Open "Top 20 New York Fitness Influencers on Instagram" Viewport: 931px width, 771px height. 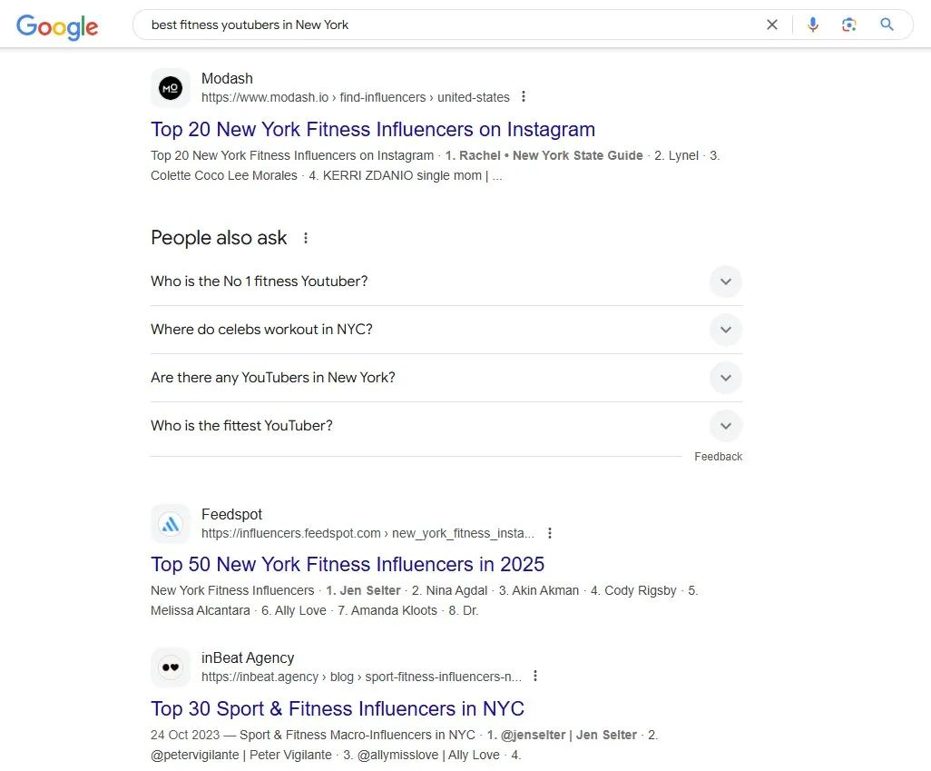(x=373, y=130)
